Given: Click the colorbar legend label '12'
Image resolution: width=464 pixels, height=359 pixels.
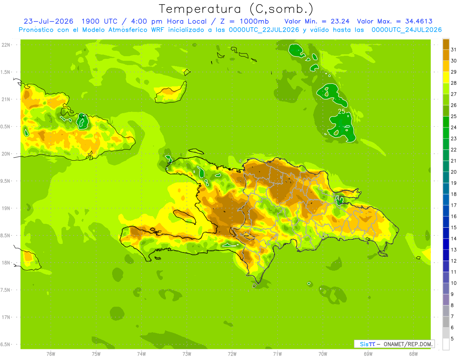Looking at the screenshot, I should (454, 261).
